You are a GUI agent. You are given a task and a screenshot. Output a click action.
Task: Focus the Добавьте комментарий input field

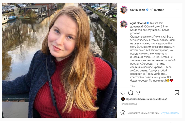143,113
